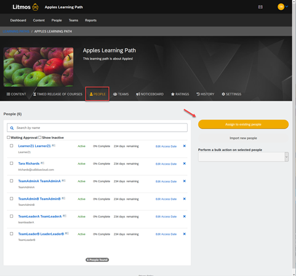296x276 pixels.
Task: Remove TeamLeaderB with the X icon
Action: (x=184, y=234)
